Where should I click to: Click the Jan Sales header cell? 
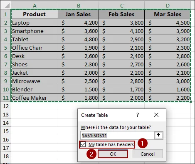coord(78,14)
